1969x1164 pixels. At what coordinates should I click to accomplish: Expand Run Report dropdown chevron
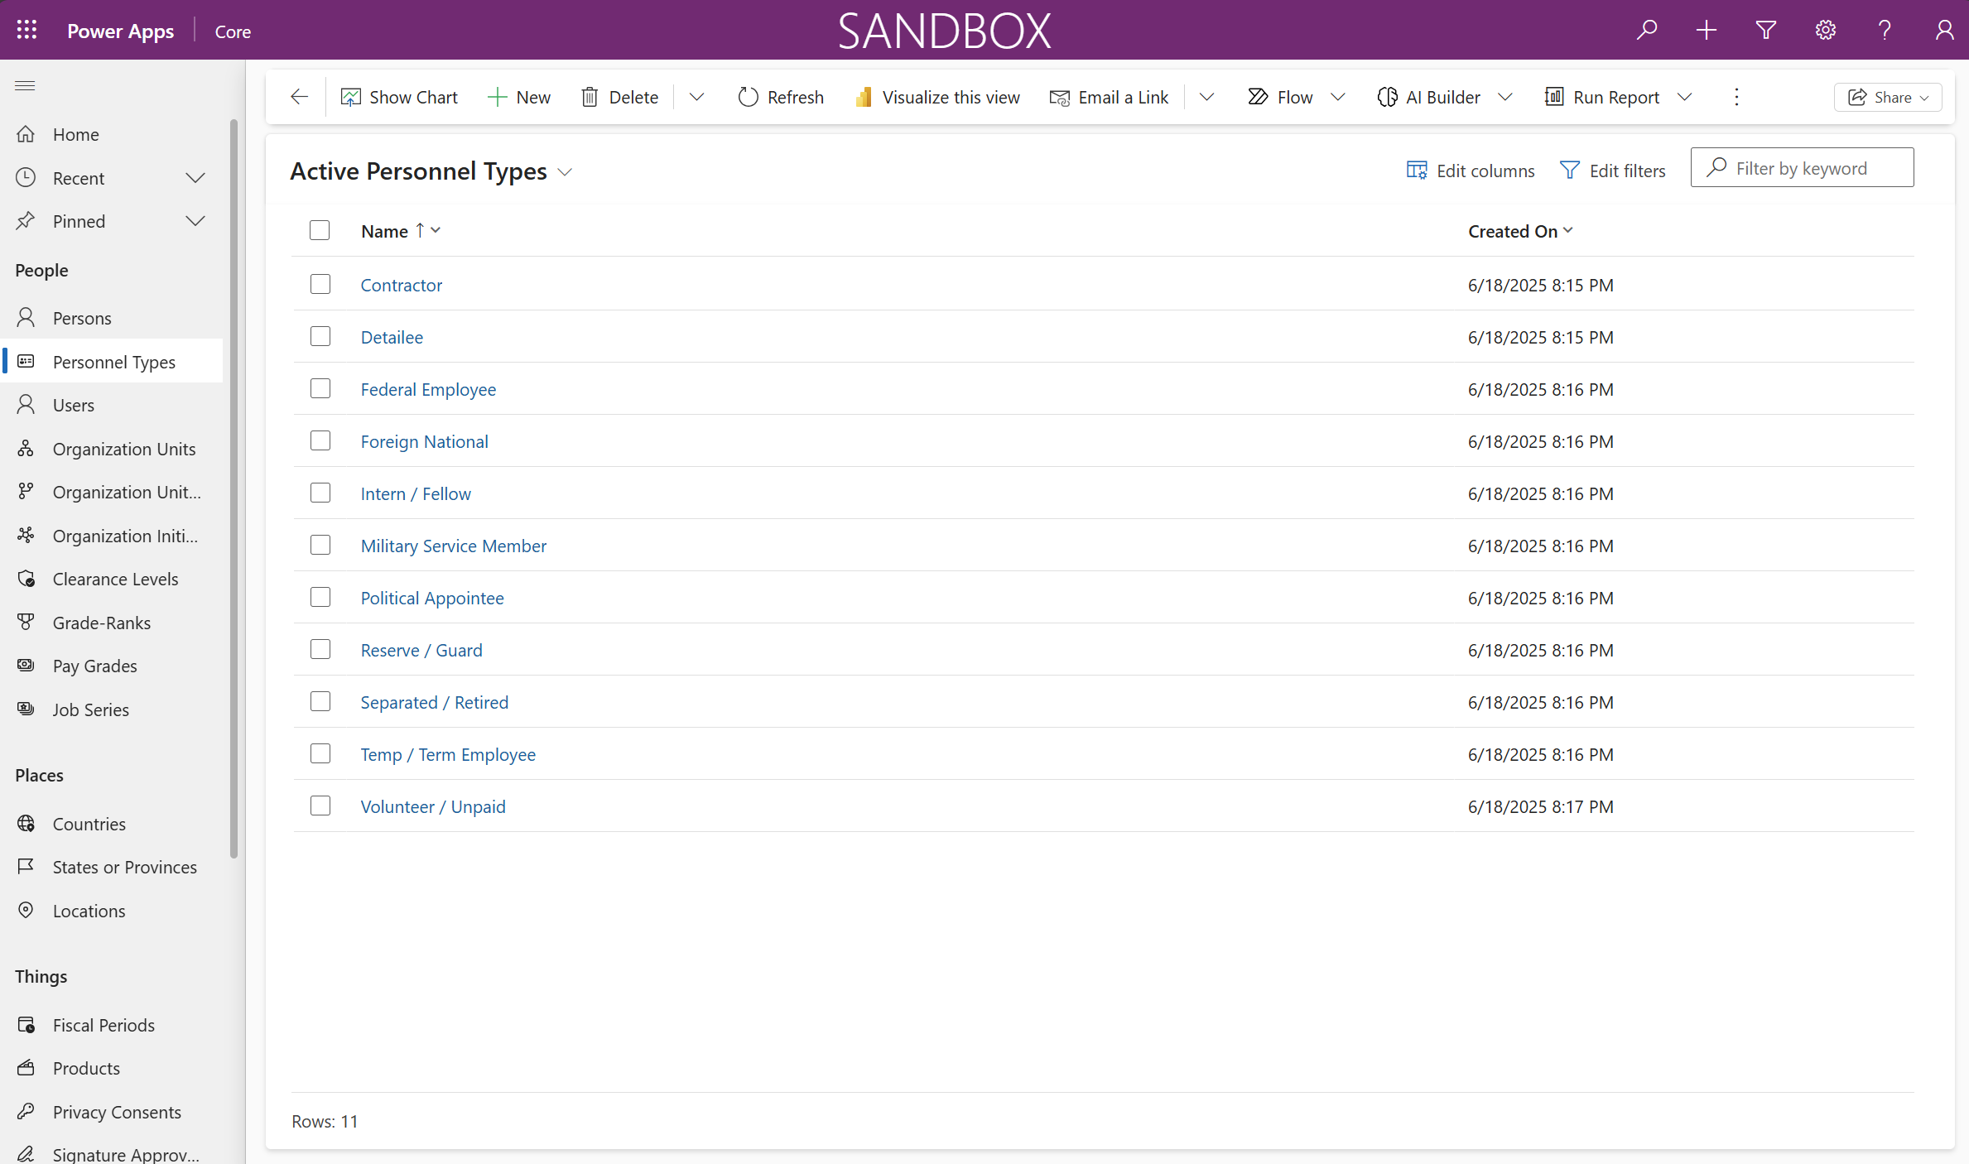click(1684, 97)
